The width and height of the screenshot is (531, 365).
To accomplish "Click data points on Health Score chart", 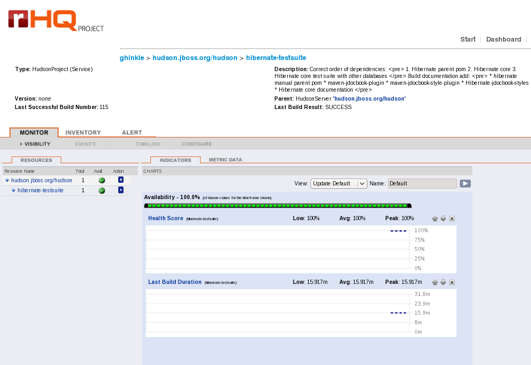I will 398,231.
